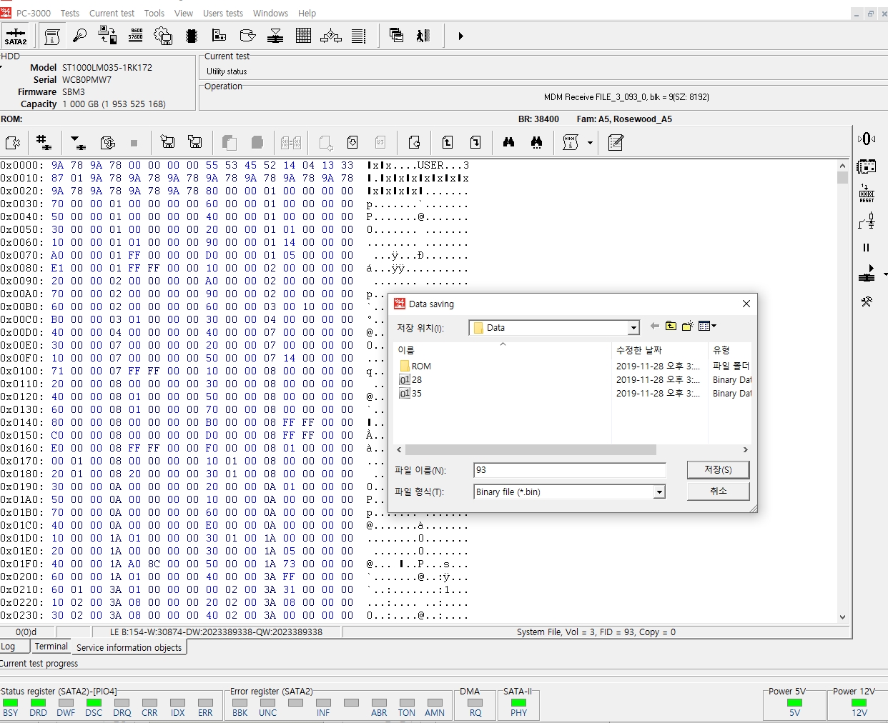Screen dimensions: 888x723
Task: Click the grid table icon in top toolbar
Action: 303,36
